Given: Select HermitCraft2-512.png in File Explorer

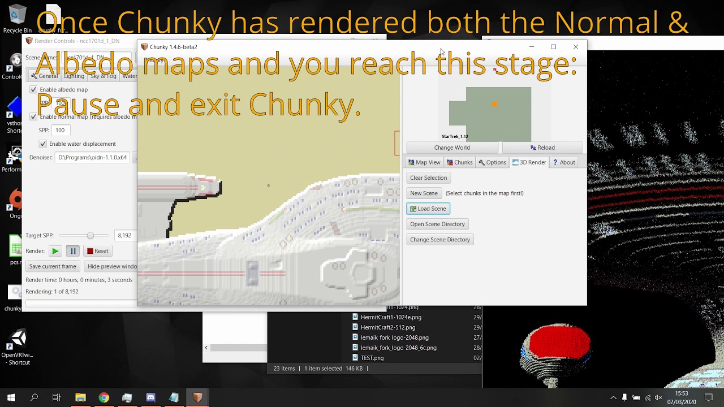Looking at the screenshot, I should pyautogui.click(x=388, y=327).
